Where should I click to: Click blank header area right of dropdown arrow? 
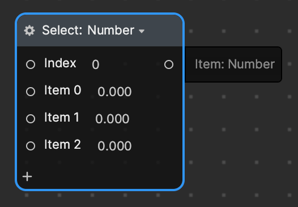[x=163, y=31]
